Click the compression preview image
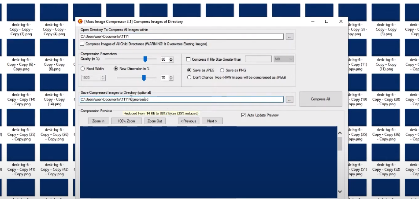 [208, 162]
